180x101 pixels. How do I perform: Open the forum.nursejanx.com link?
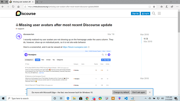click(x=75, y=47)
